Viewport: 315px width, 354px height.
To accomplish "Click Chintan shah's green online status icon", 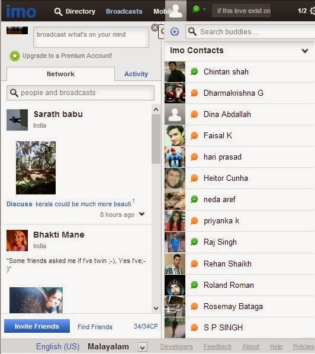I will click(194, 72).
